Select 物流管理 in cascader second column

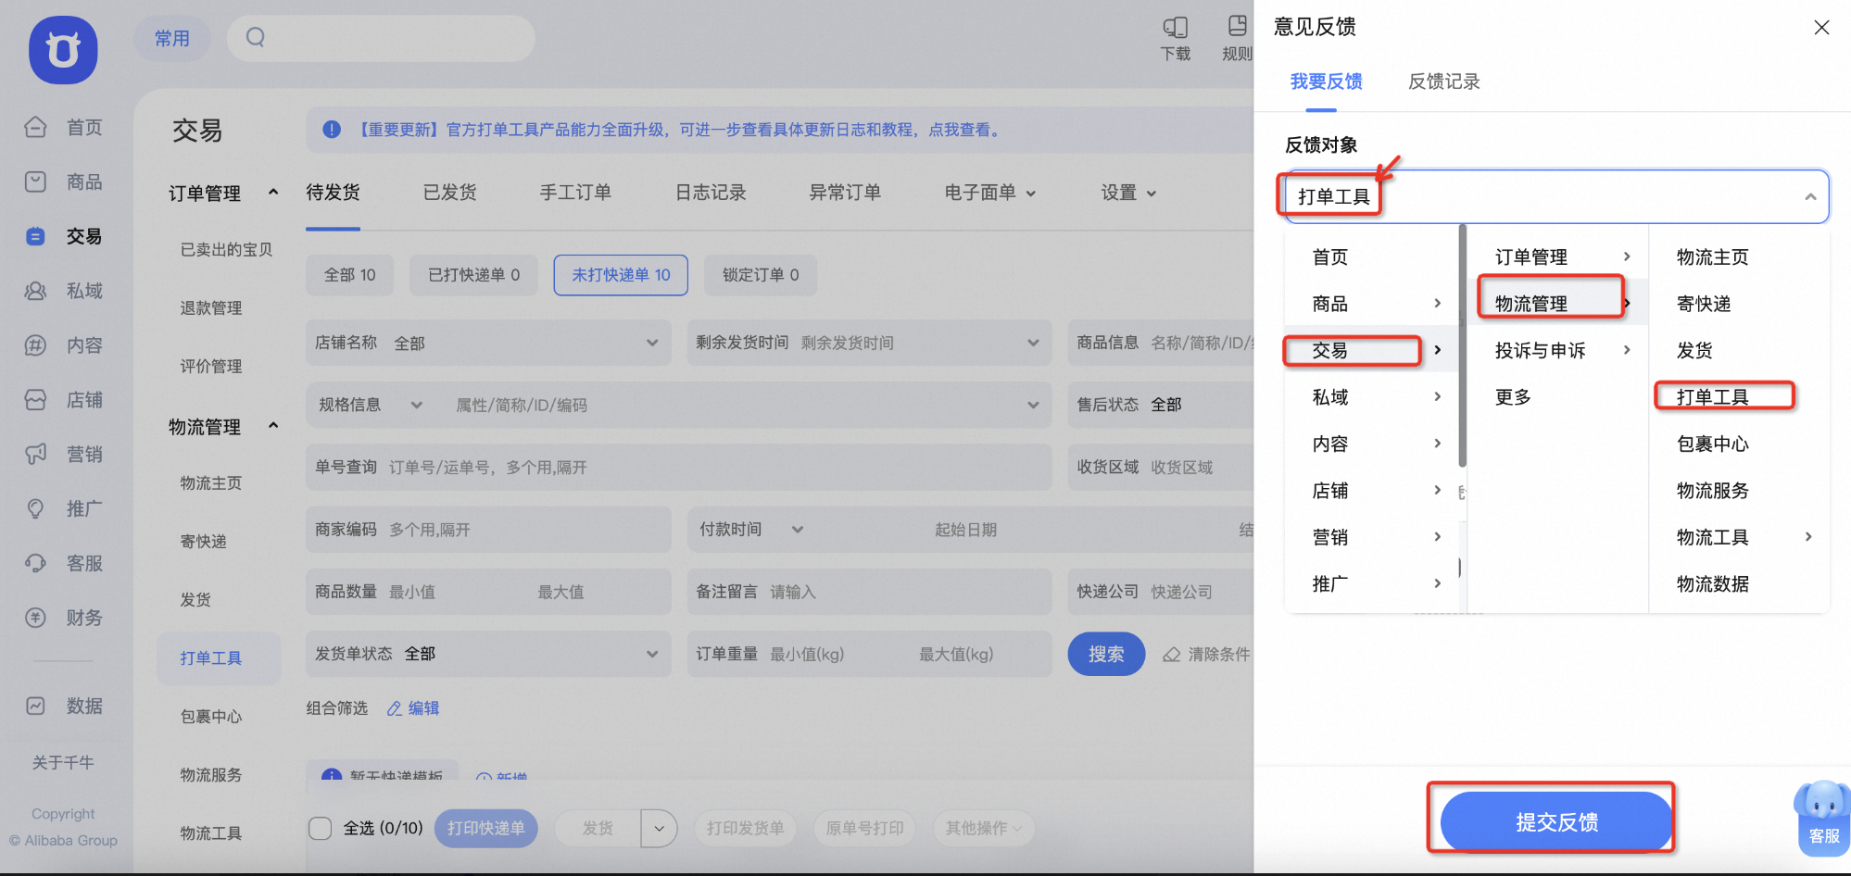click(x=1557, y=303)
